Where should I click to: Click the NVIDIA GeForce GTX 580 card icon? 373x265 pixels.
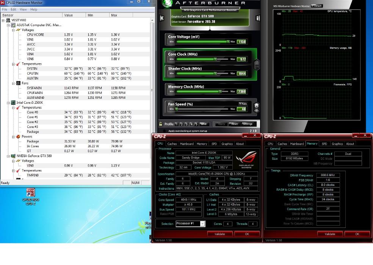tap(13, 156)
